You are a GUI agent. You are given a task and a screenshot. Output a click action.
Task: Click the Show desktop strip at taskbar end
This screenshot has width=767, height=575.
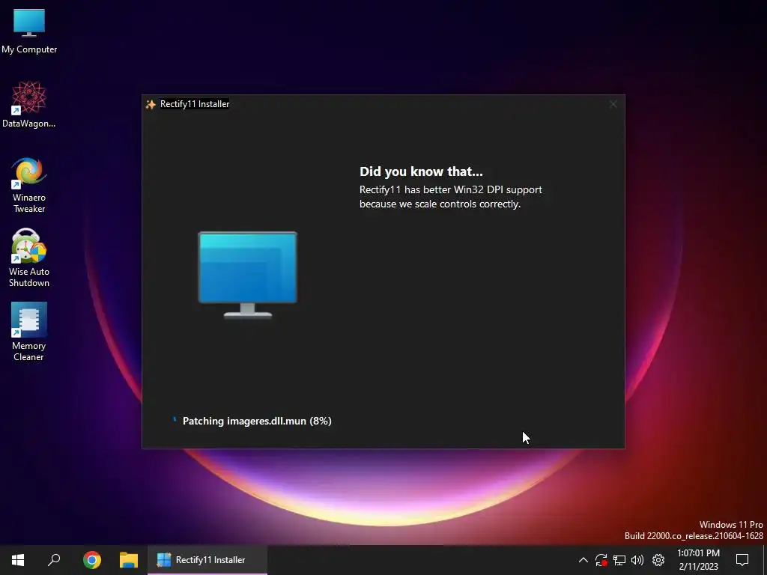click(765, 560)
